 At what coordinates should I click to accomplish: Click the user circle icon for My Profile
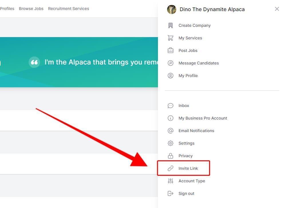170,76
